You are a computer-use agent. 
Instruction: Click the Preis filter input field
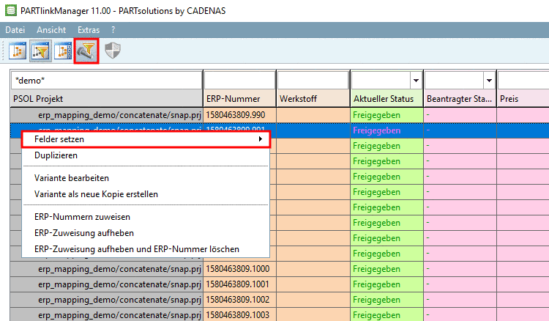coord(523,81)
